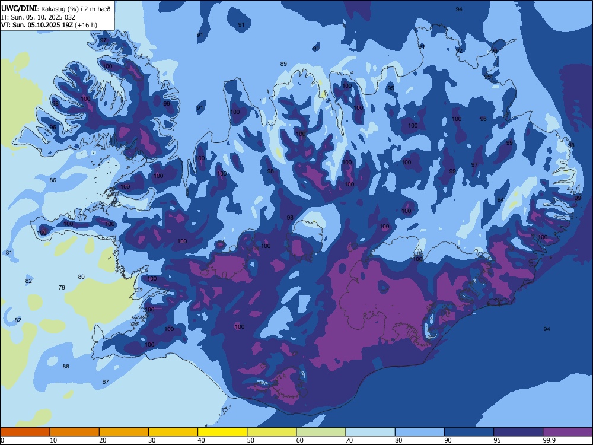Click the map humidity value 88
Viewport: 593px width, 445px height.
tap(66, 366)
